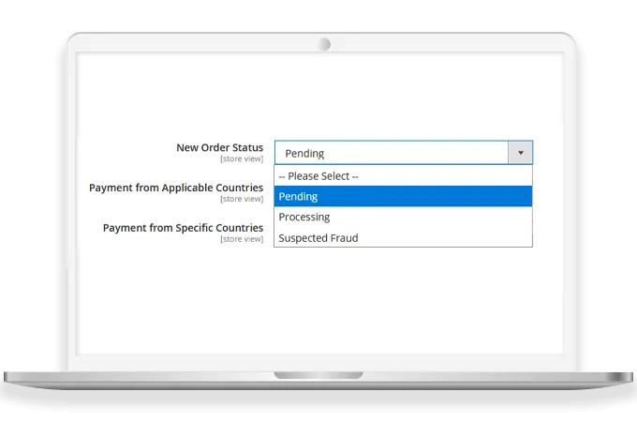
Task: Click [store view] under Payment from Specific Countries
Action: pos(242,239)
